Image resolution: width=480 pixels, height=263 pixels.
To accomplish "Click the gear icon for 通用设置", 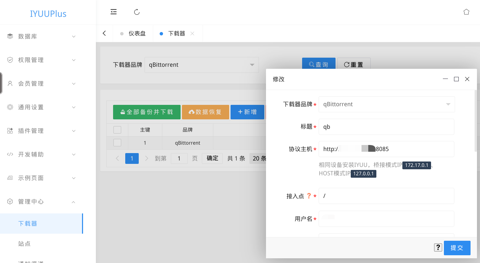I will (x=10, y=107).
